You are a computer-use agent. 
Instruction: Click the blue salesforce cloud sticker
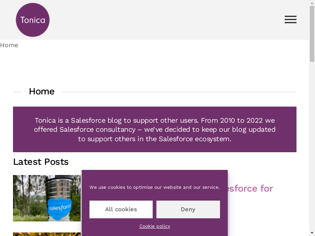point(60,207)
